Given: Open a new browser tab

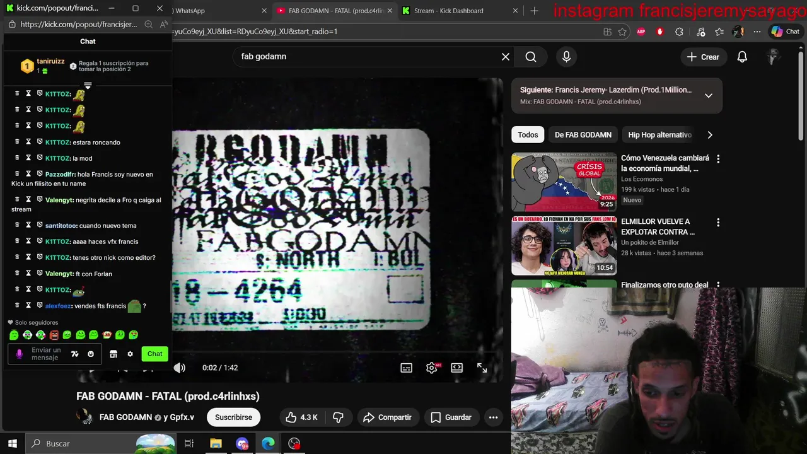Looking at the screenshot, I should pyautogui.click(x=535, y=11).
